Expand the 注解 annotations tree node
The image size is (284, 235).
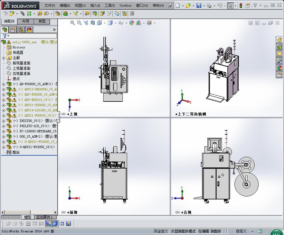tap(3, 58)
